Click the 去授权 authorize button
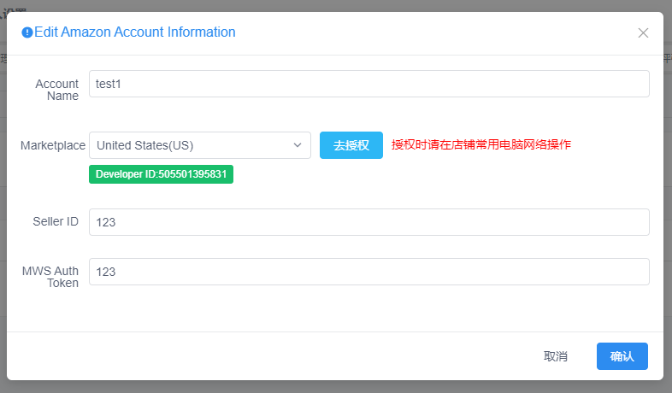Viewport: 672px width, 393px height. 351,145
